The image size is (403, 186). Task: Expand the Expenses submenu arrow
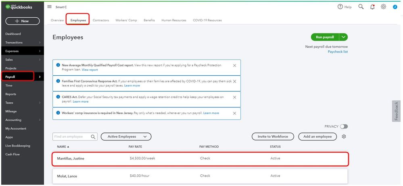coord(40,51)
